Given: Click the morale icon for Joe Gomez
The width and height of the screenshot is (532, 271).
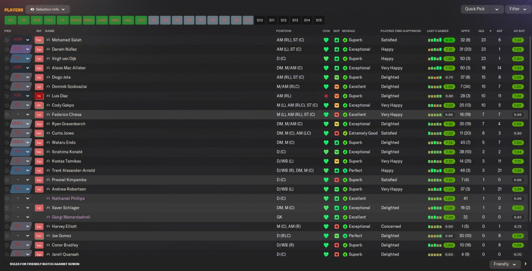Looking at the screenshot, I should [x=345, y=236].
